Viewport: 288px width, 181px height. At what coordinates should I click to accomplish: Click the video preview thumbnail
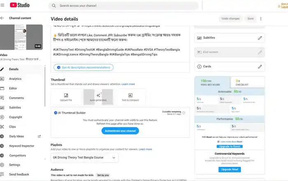[x=21, y=37]
